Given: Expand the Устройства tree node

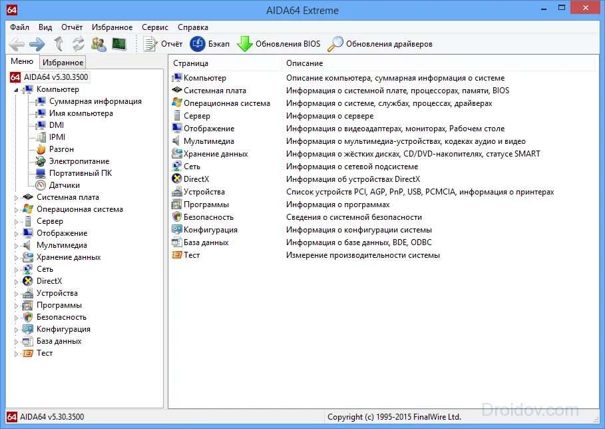Looking at the screenshot, I should coord(16,294).
